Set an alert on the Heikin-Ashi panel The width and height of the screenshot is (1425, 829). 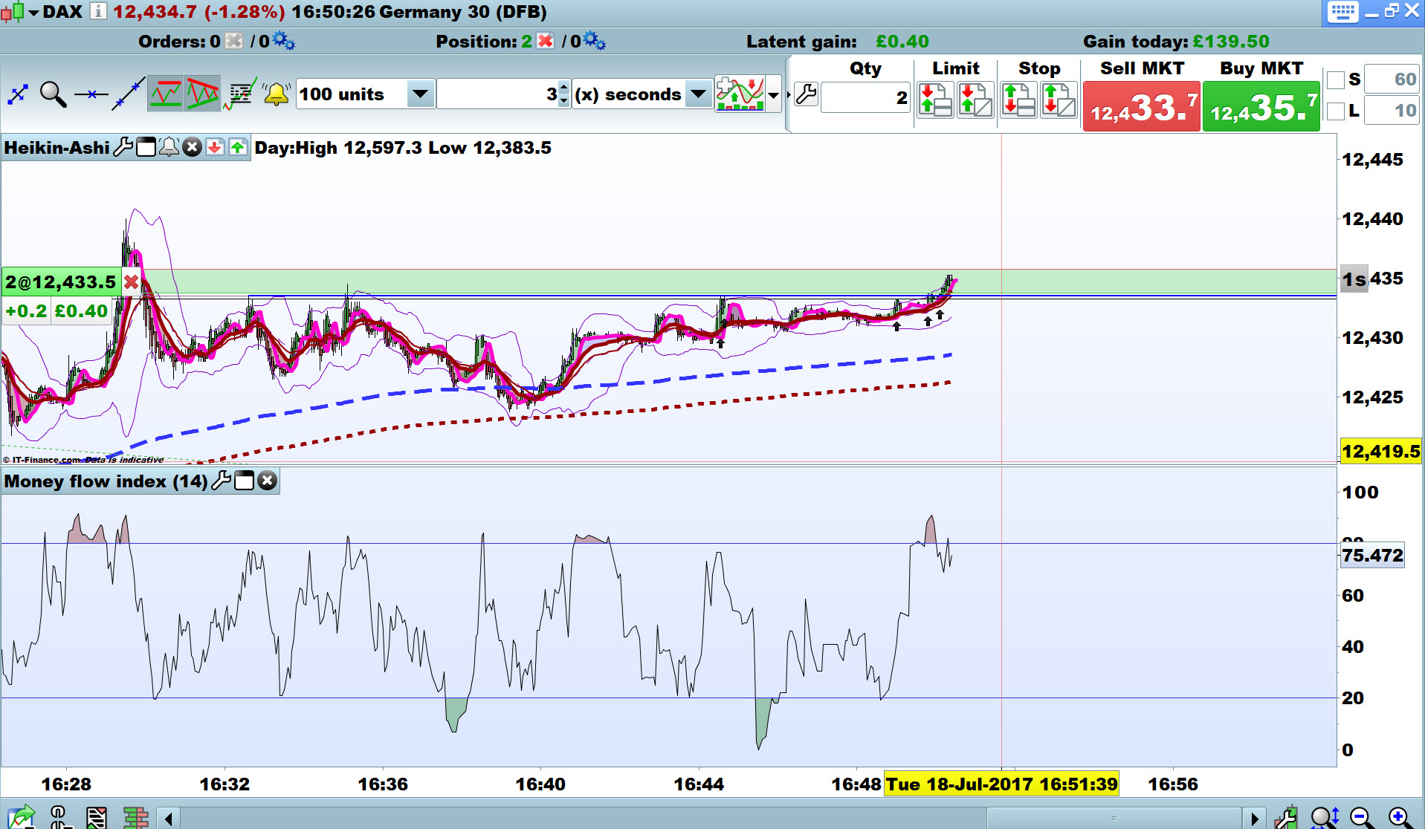coord(169,147)
